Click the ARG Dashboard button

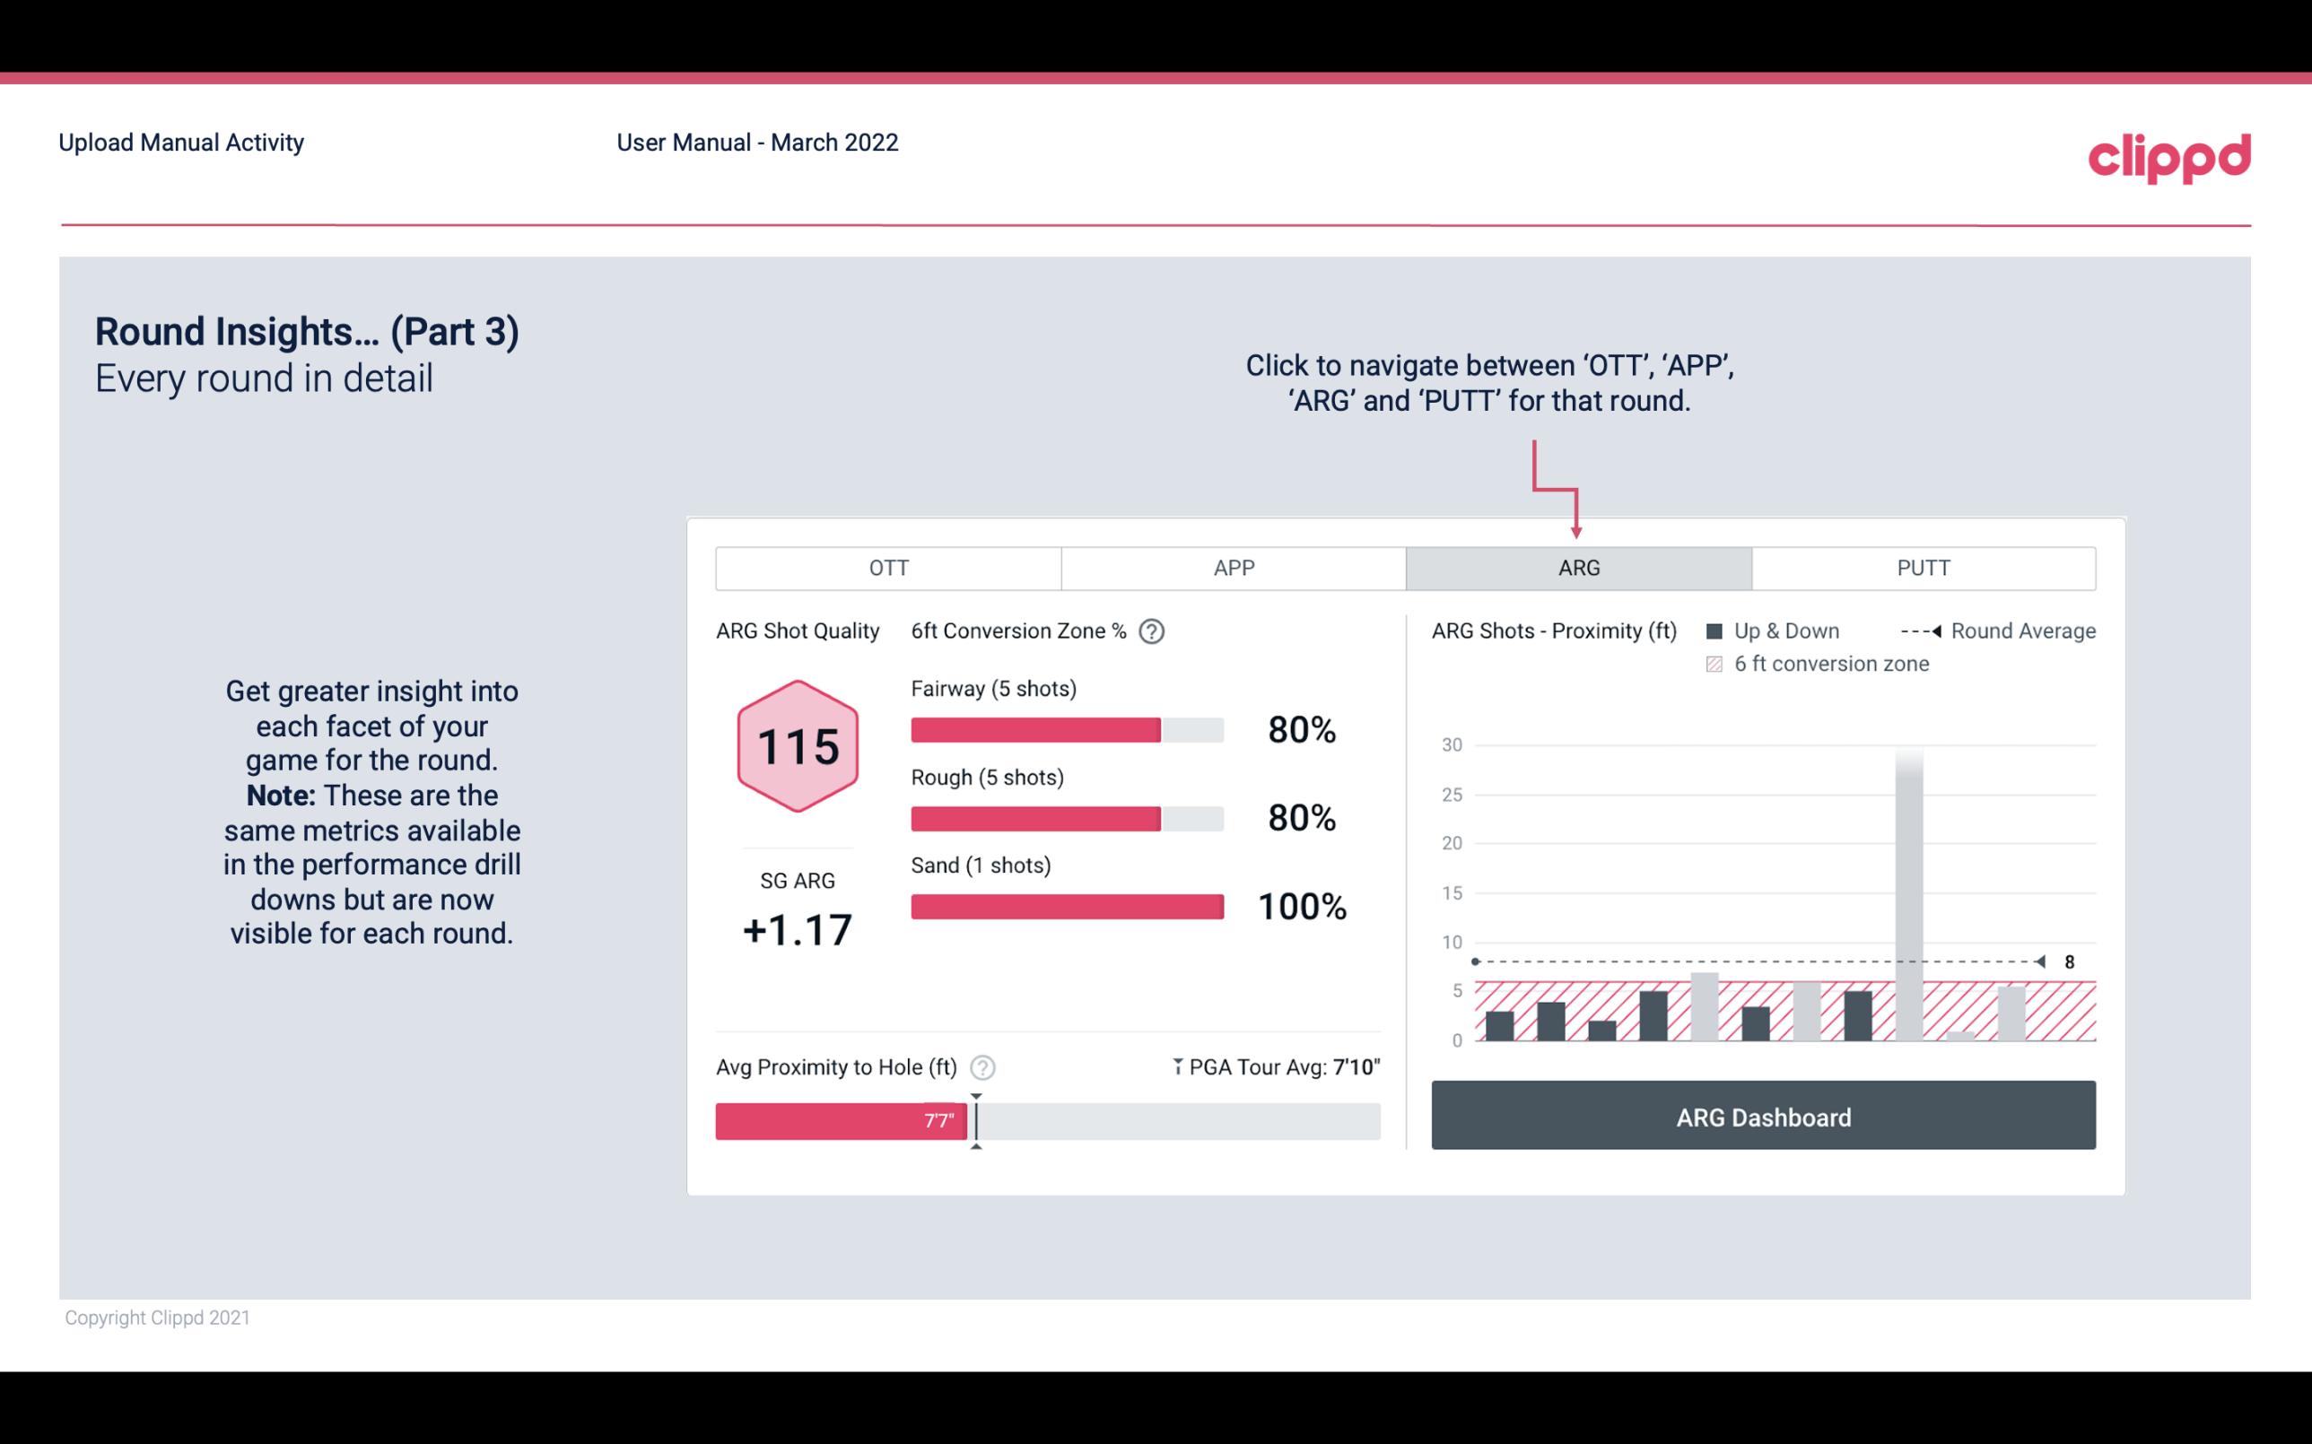click(x=1761, y=1117)
